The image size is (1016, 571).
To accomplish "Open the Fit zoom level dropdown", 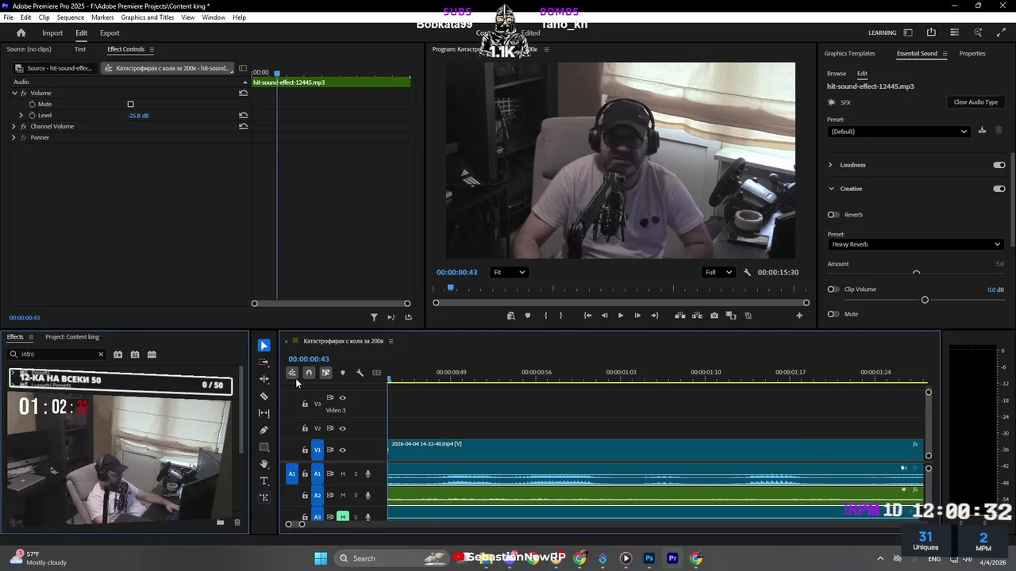I will pyautogui.click(x=509, y=272).
